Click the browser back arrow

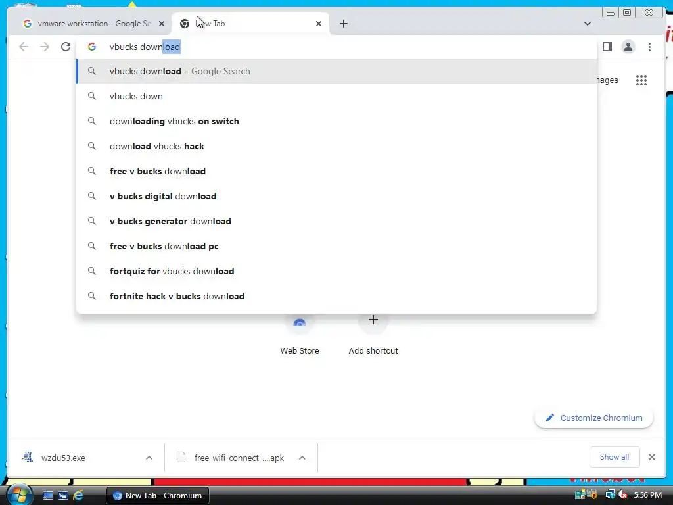24,47
